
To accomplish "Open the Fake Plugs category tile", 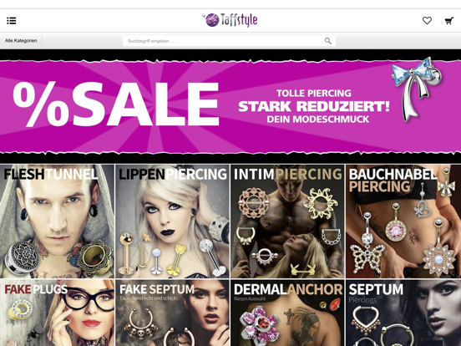I will pos(57,313).
